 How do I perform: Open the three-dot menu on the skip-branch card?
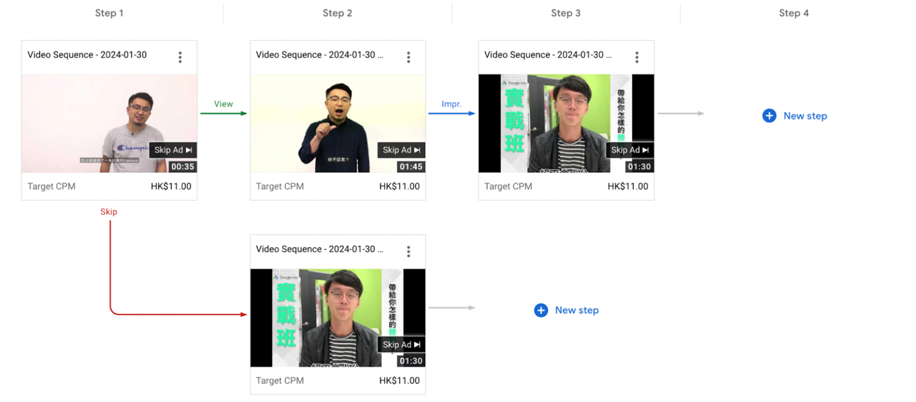[409, 251]
